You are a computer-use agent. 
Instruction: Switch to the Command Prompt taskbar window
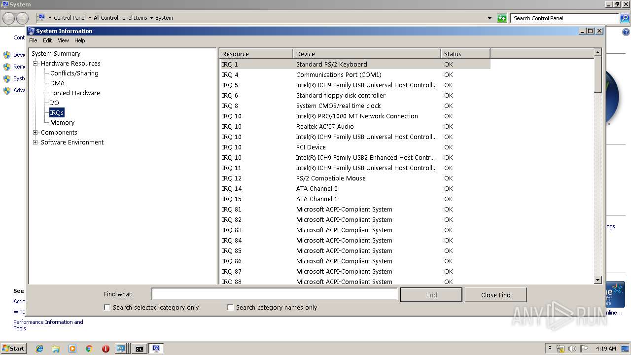140,349
